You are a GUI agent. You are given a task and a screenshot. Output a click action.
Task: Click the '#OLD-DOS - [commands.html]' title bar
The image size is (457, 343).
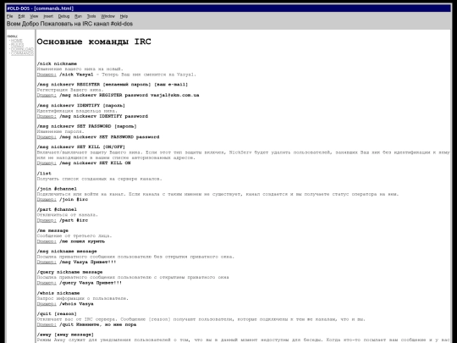(228, 8)
